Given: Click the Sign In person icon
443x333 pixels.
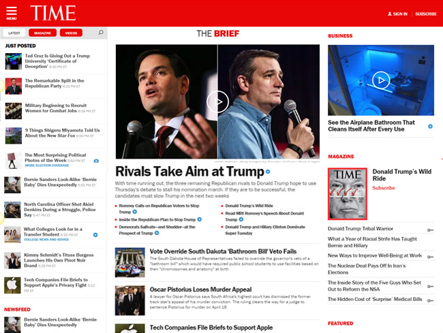Looking at the screenshot, I should [x=390, y=14].
